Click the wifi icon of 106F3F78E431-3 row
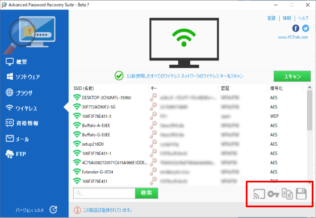 click(77, 116)
